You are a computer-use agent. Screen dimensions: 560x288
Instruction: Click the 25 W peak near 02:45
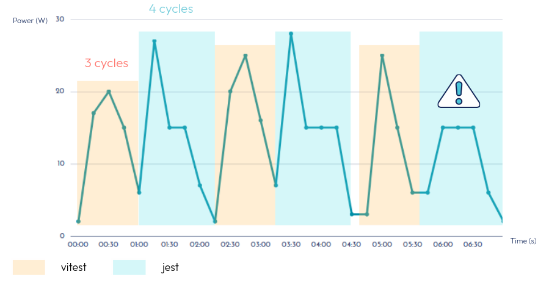pos(245,56)
